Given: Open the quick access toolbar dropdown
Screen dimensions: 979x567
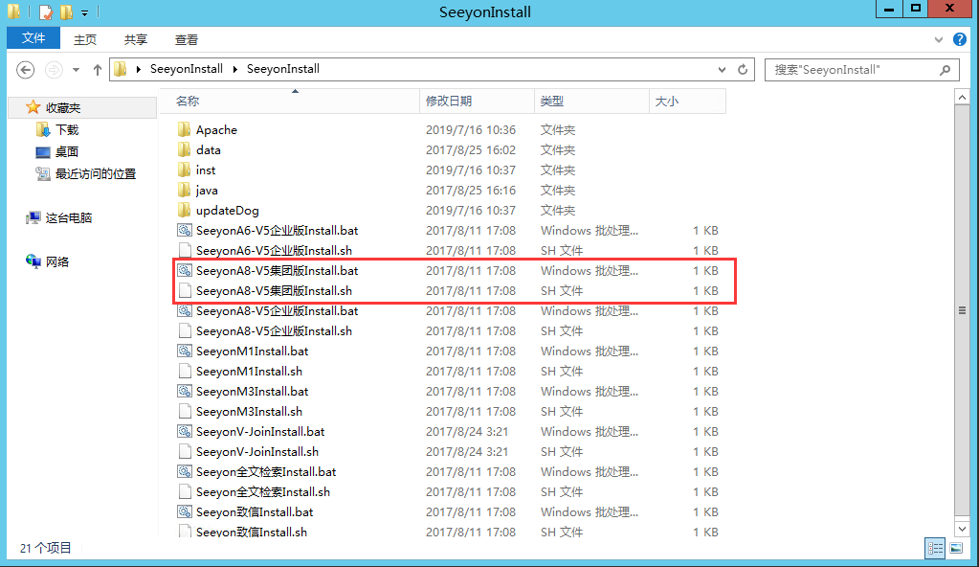Looking at the screenshot, I should point(84,12).
